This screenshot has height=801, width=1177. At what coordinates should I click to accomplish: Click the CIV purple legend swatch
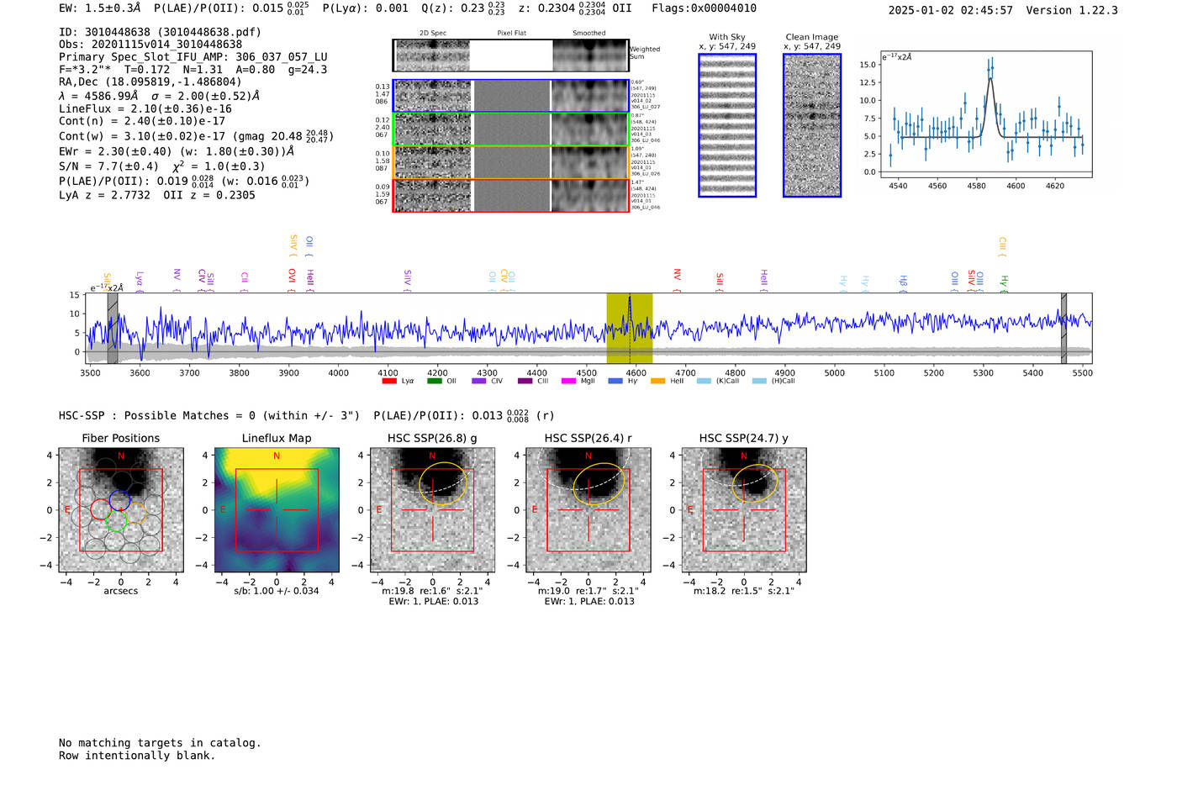(x=479, y=382)
